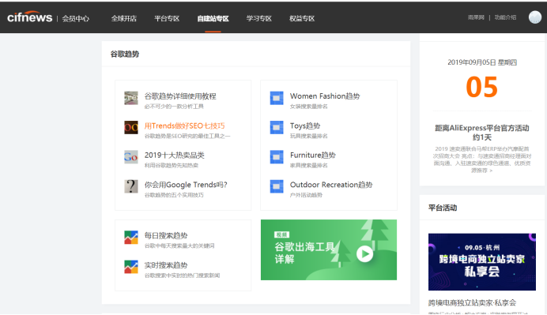Open 距离AliExpress平台官方活动 headline
The height and width of the screenshot is (315, 547).
pyautogui.click(x=482, y=133)
